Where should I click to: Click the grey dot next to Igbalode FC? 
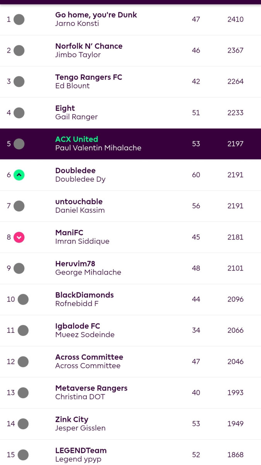pos(23,331)
